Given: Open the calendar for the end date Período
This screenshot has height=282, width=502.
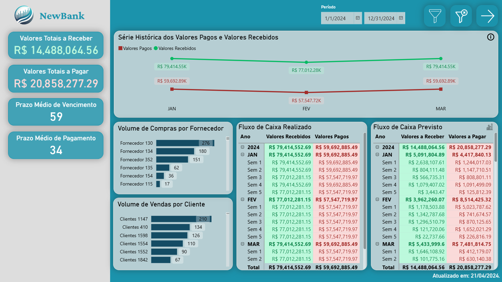Looking at the screenshot, I should tap(401, 18).
